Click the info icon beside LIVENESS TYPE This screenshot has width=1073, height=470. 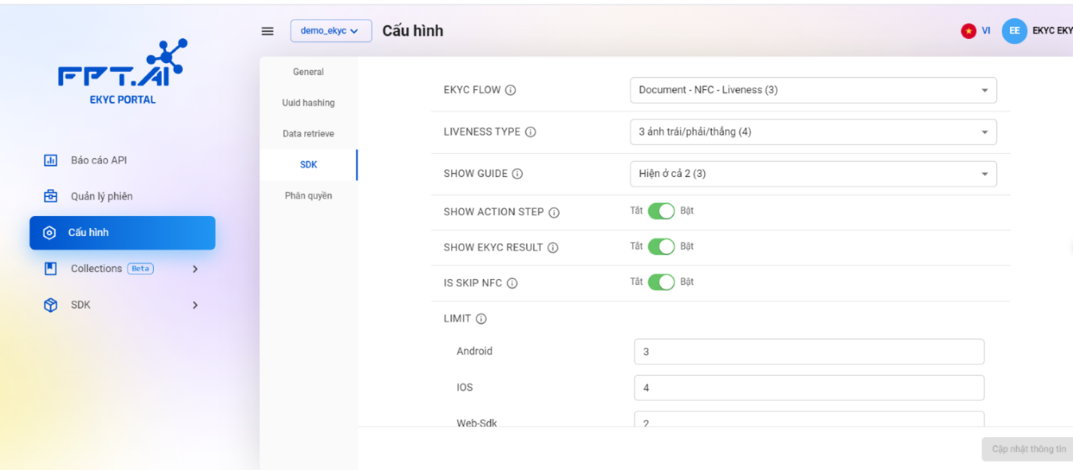[x=530, y=132]
